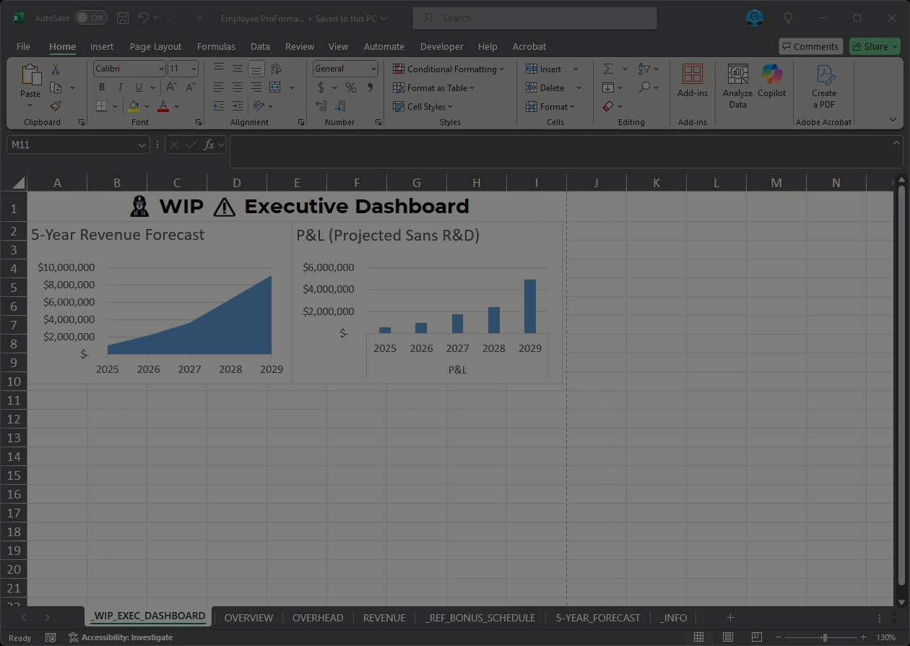Toggle bold formatting

coord(102,87)
